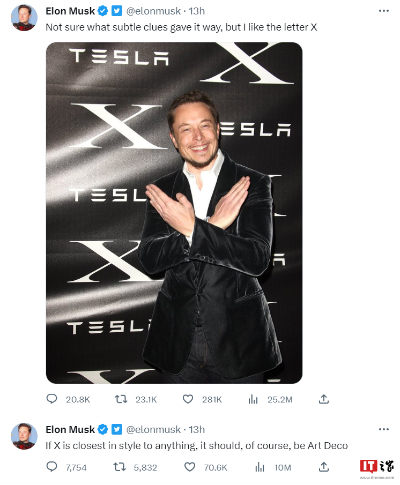The image size is (400, 485).
Task: Share the Art Deco tweet
Action: pos(323,467)
